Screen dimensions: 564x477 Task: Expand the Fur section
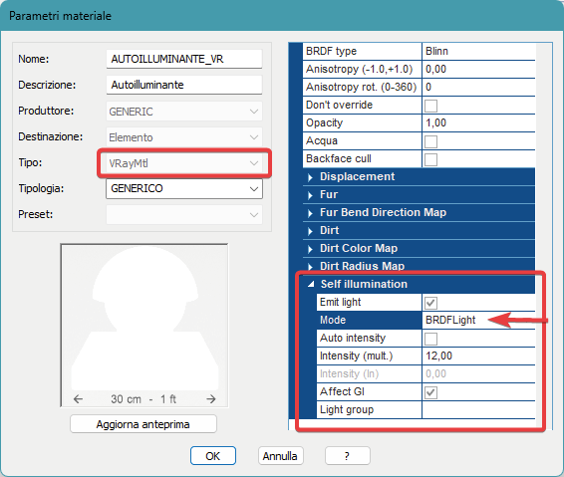click(310, 195)
